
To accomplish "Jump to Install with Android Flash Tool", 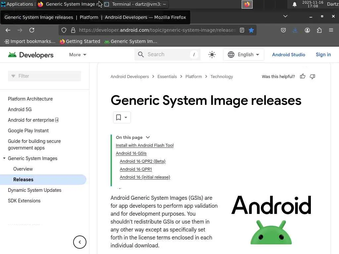I will 145,146.
